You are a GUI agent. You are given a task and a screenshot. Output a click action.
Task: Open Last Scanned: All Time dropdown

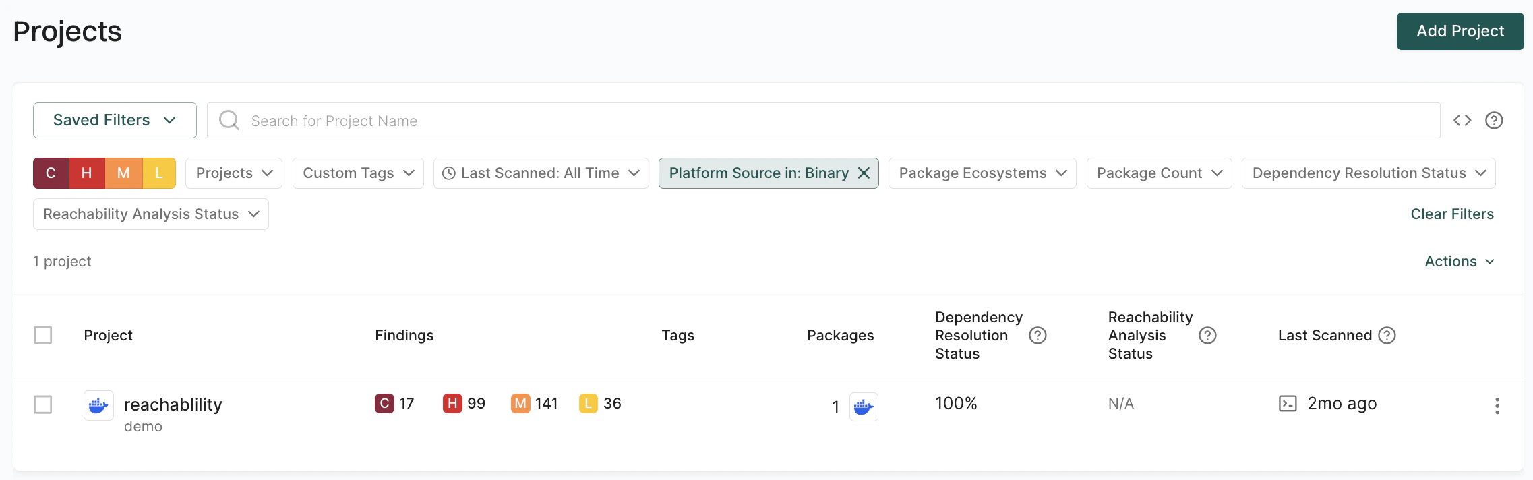541,173
